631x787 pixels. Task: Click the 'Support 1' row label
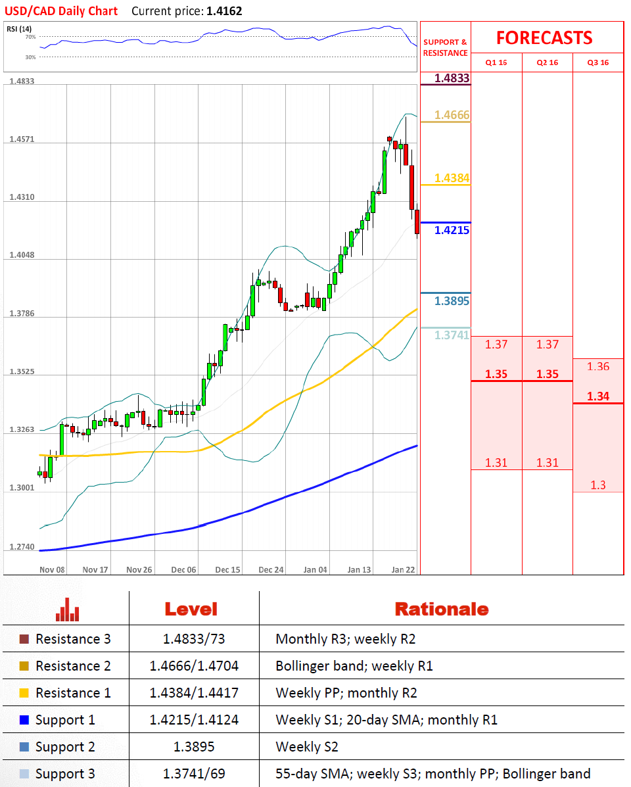(65, 720)
